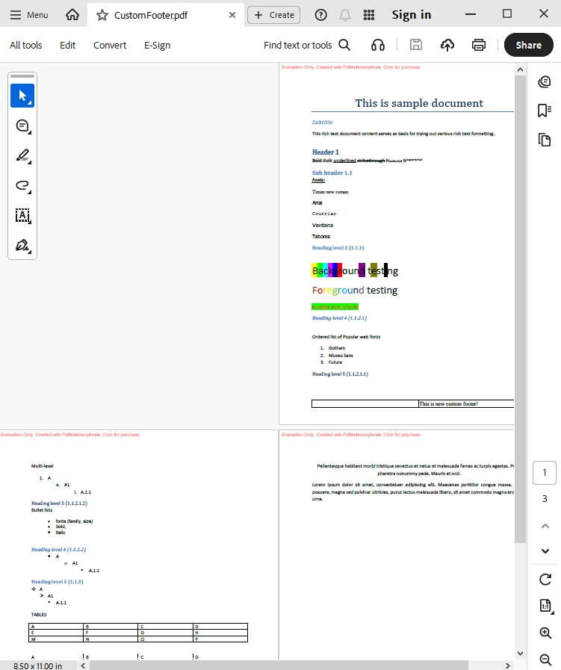Open the Page thumbnails panel
The width and height of the screenshot is (561, 670).
(x=545, y=140)
